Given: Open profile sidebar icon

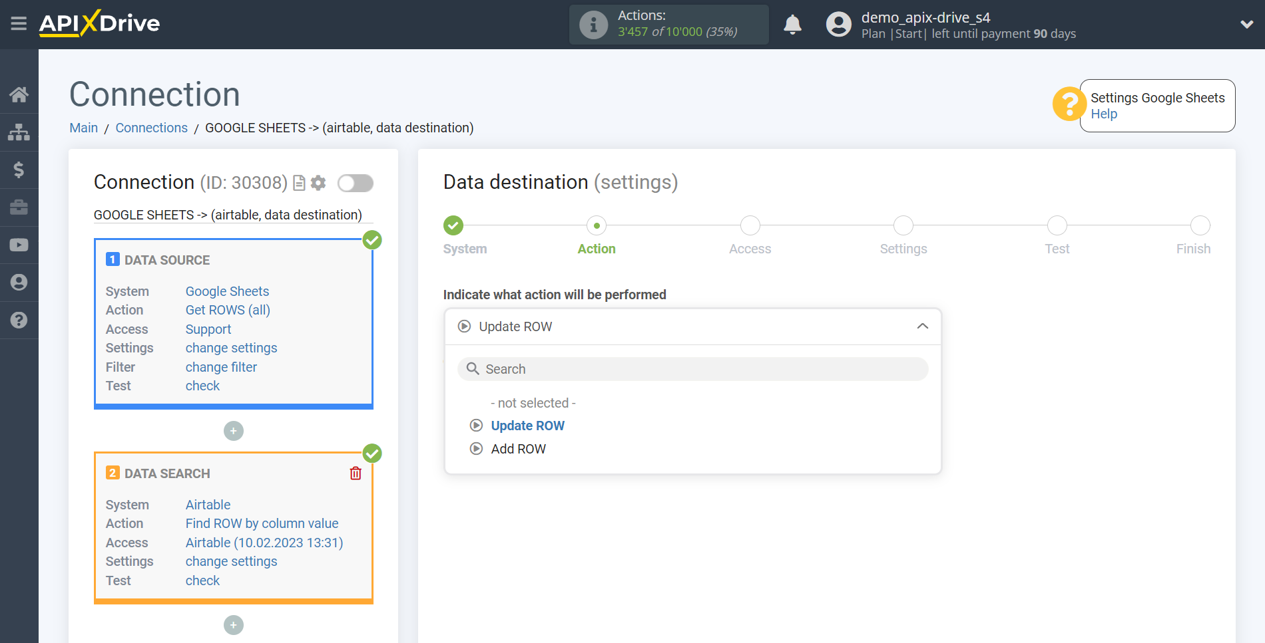Looking at the screenshot, I should pos(19,283).
